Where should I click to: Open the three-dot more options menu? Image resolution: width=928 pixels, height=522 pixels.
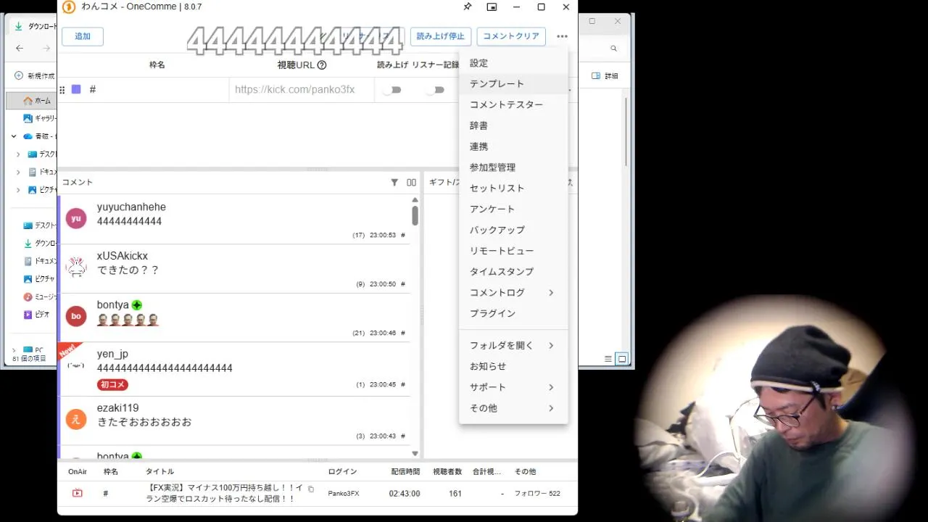point(562,36)
